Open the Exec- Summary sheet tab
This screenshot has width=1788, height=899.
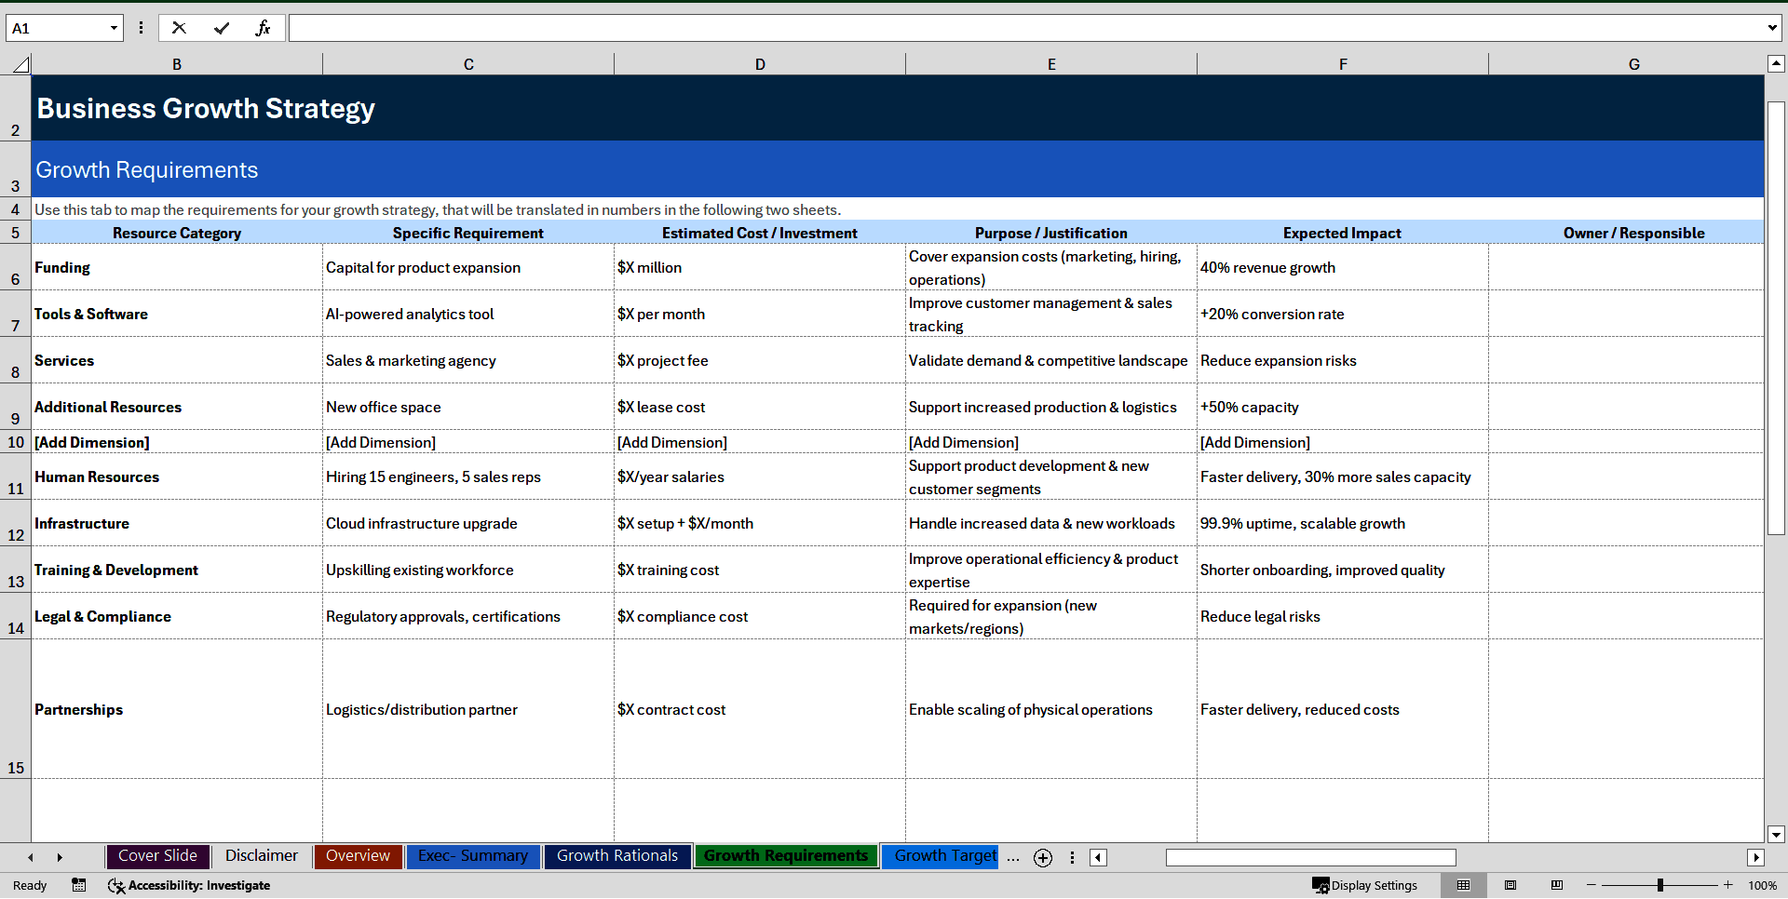click(x=473, y=856)
